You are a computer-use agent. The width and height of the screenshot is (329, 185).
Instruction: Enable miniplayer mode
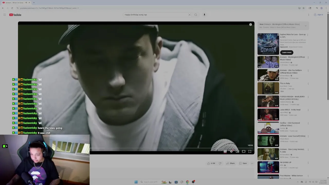(x=237, y=151)
